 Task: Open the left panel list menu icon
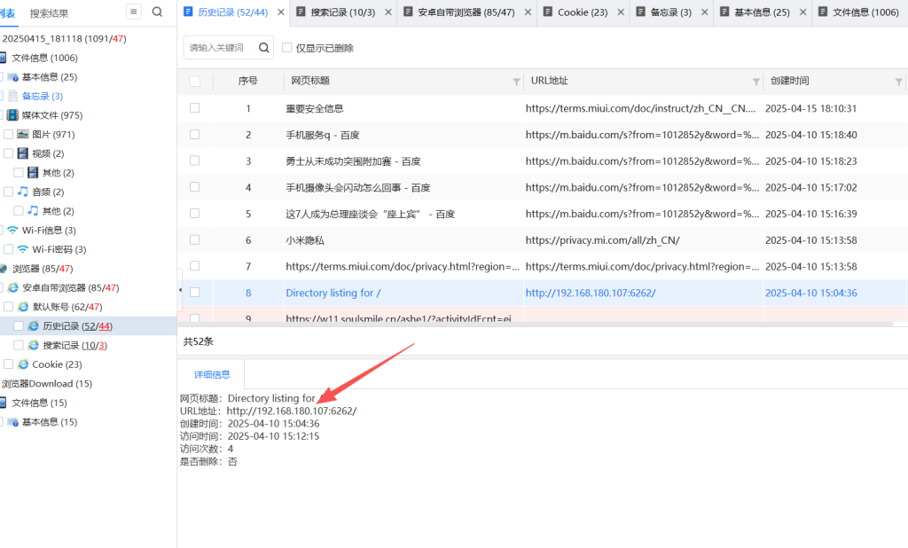point(134,12)
